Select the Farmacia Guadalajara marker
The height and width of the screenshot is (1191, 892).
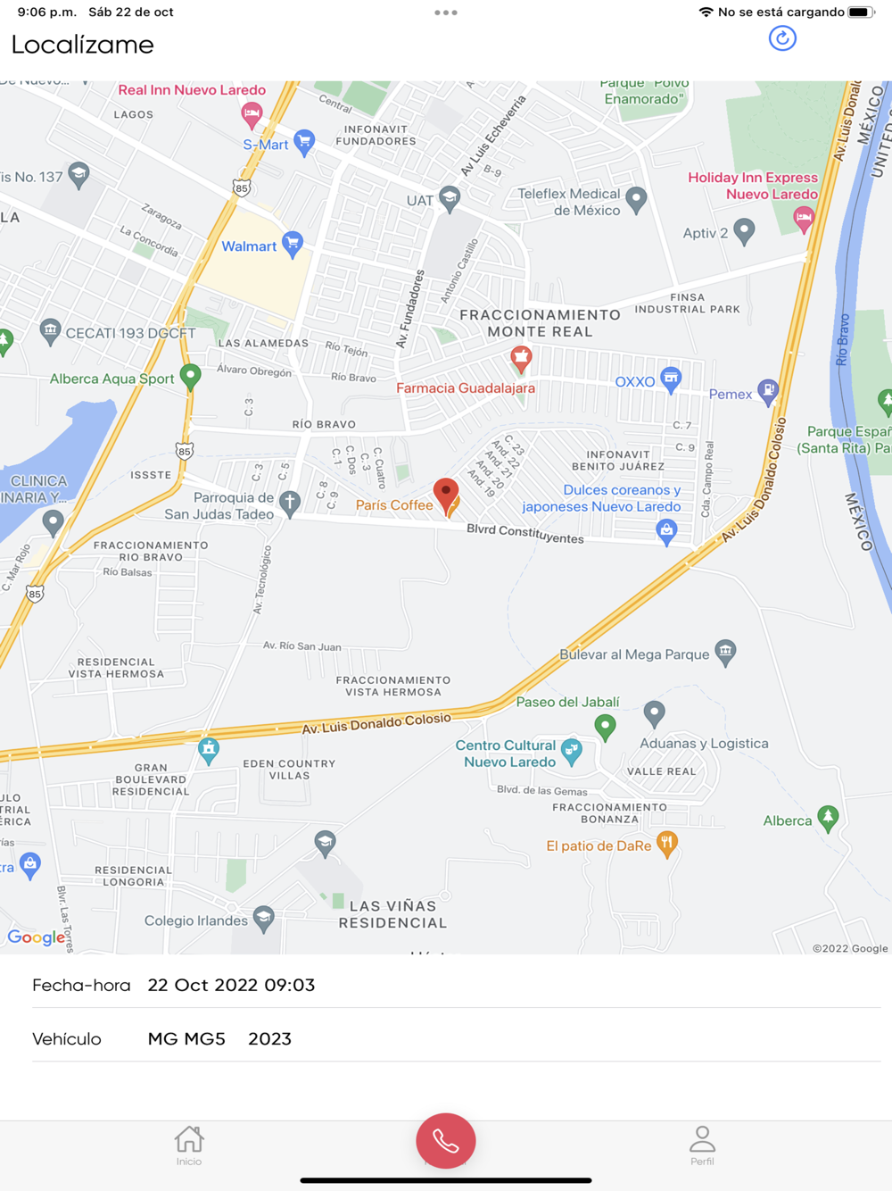(521, 360)
